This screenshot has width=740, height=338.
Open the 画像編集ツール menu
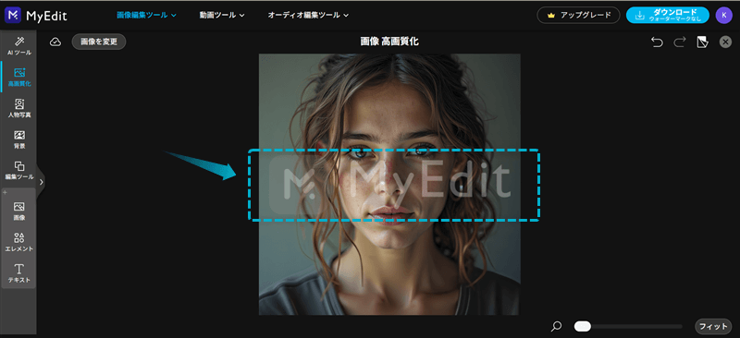[x=146, y=15]
